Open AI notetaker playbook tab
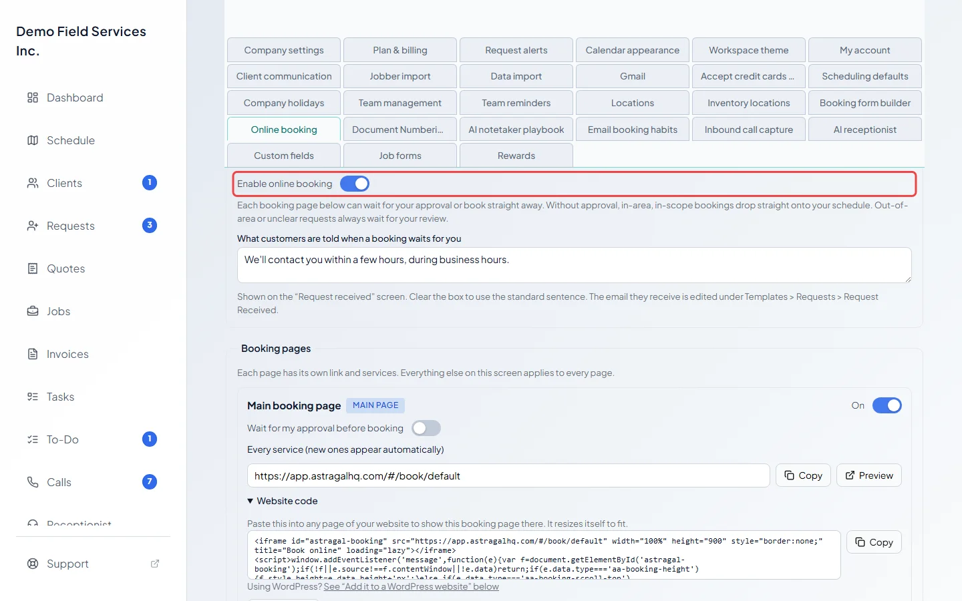The width and height of the screenshot is (962, 601). pos(516,130)
